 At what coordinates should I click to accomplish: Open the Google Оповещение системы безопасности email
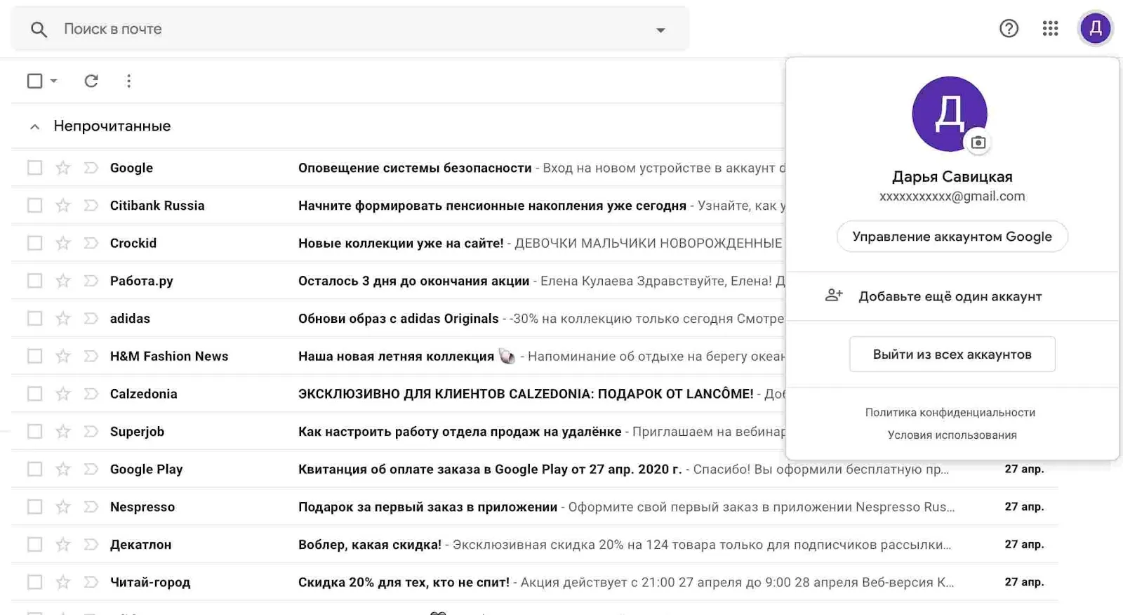pyautogui.click(x=398, y=168)
